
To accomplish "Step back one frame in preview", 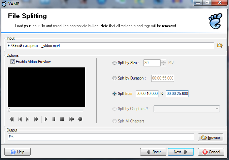I will click(20, 119).
